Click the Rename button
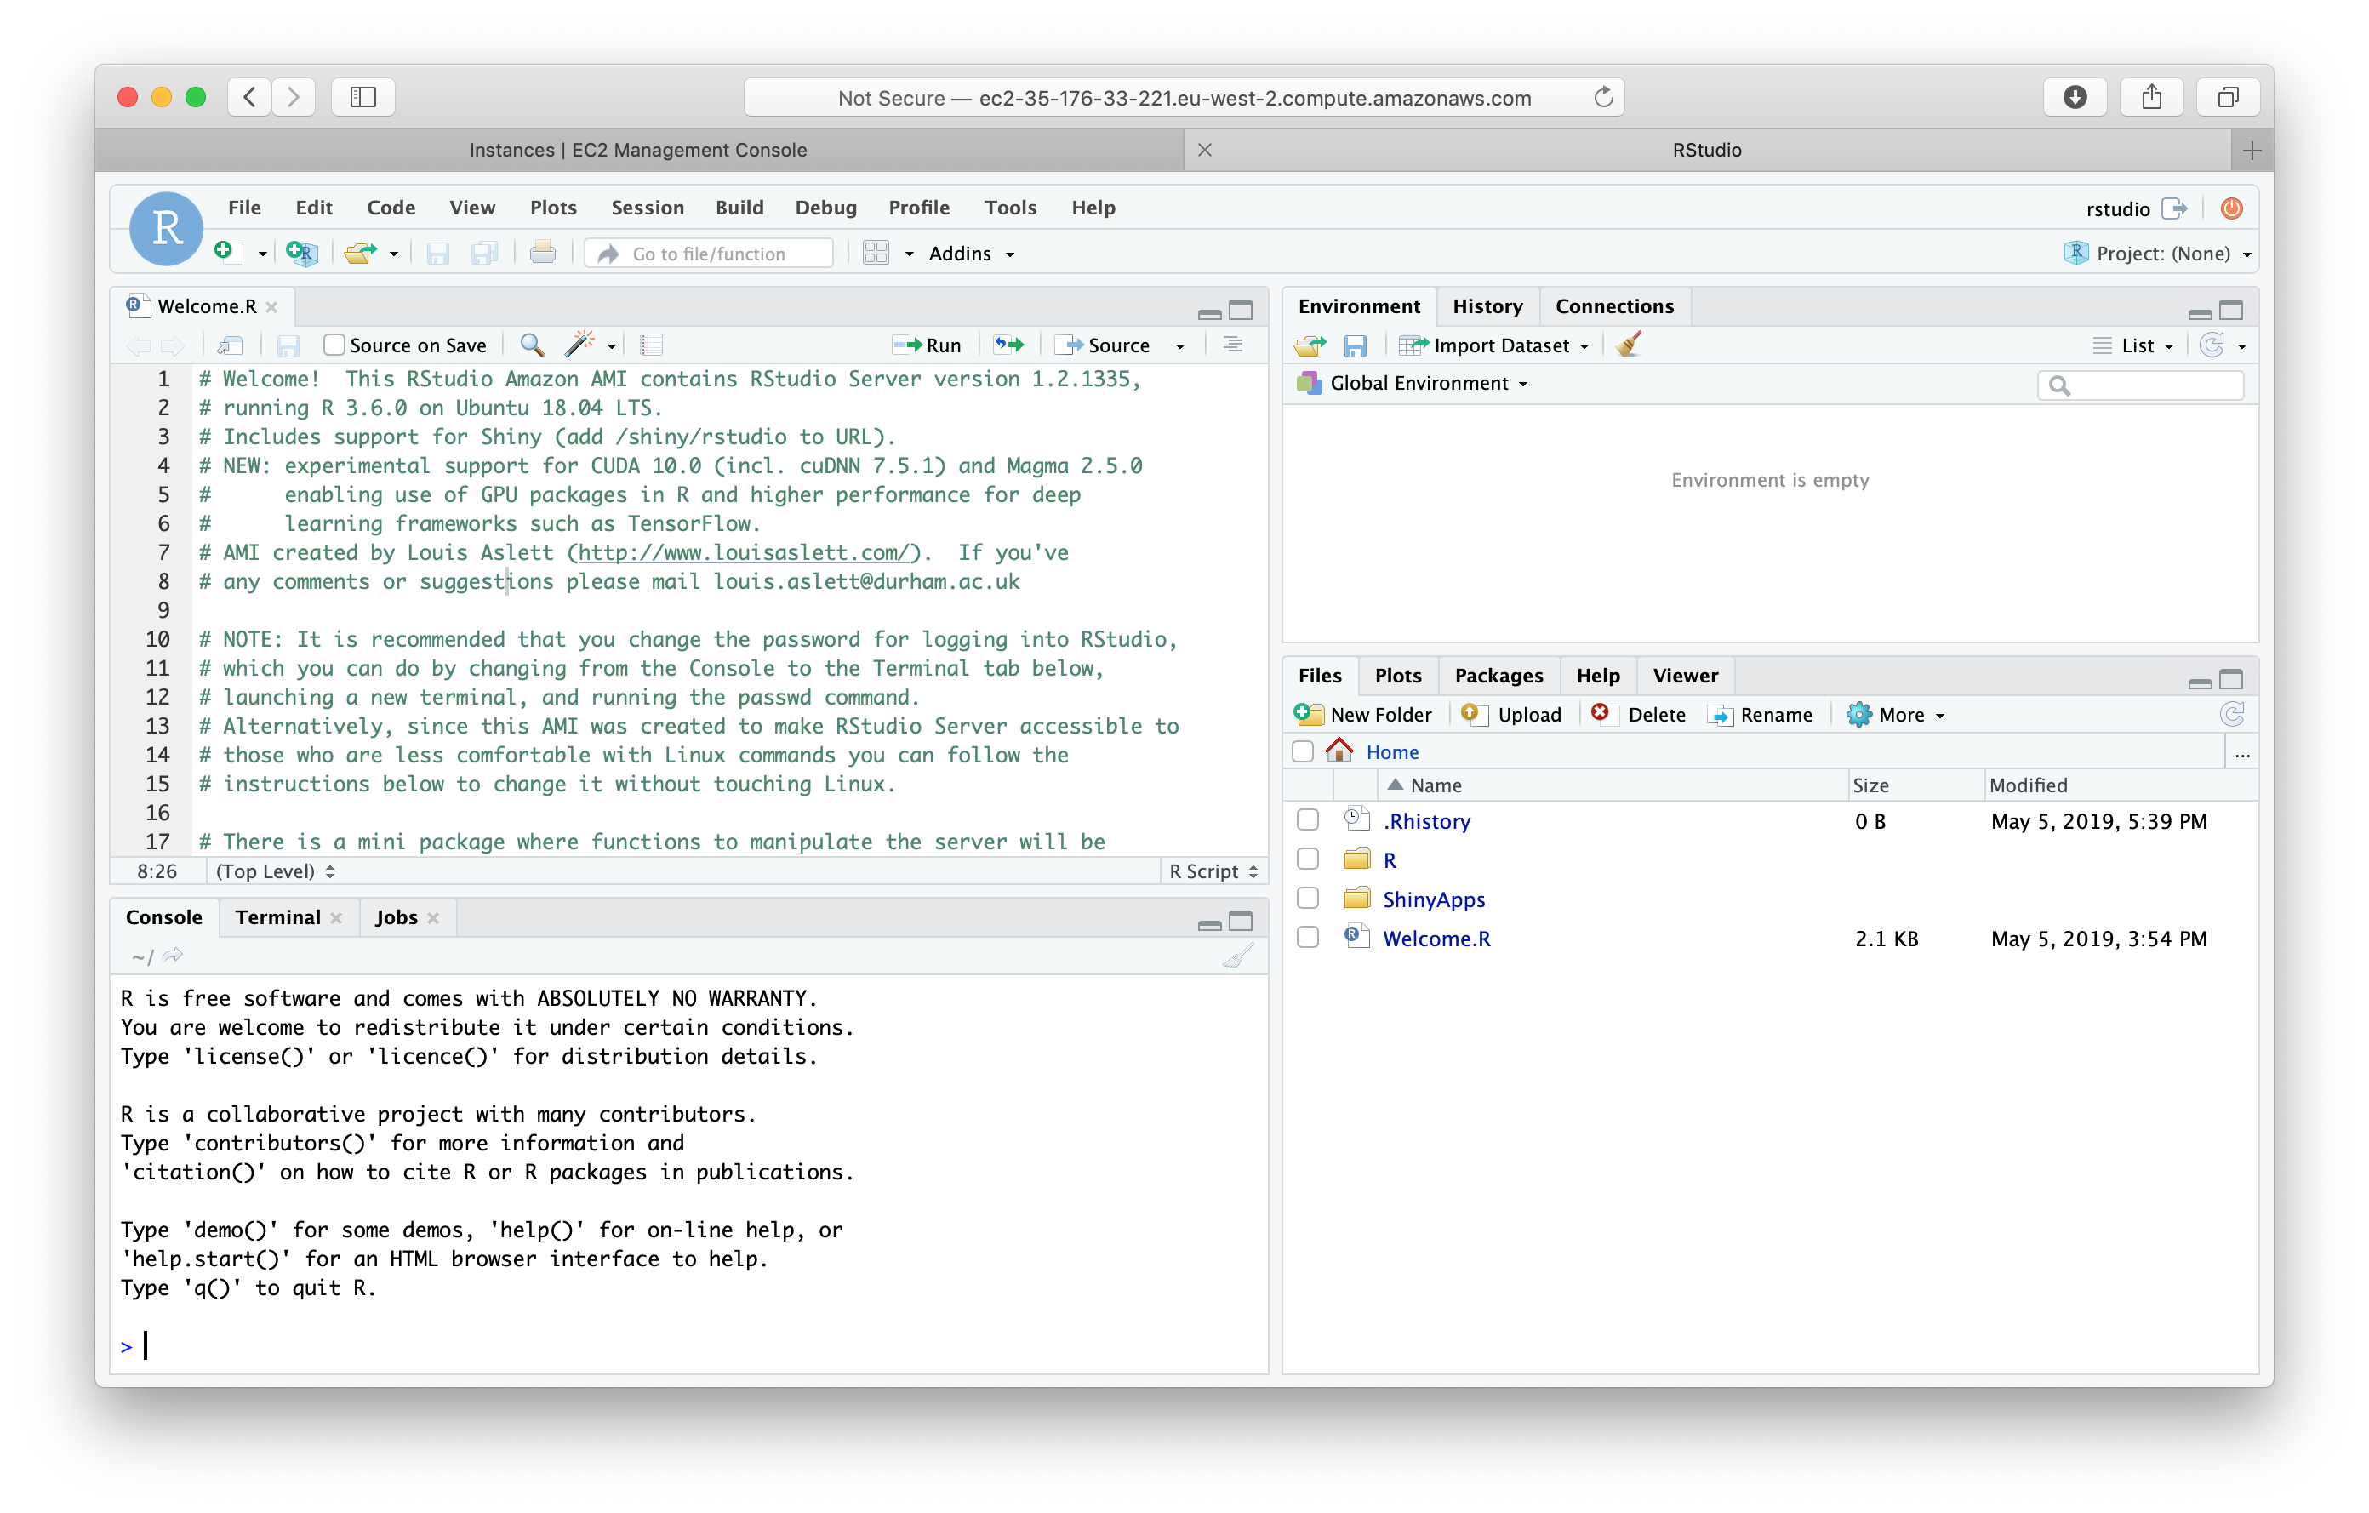The width and height of the screenshot is (2369, 1513). point(1760,714)
